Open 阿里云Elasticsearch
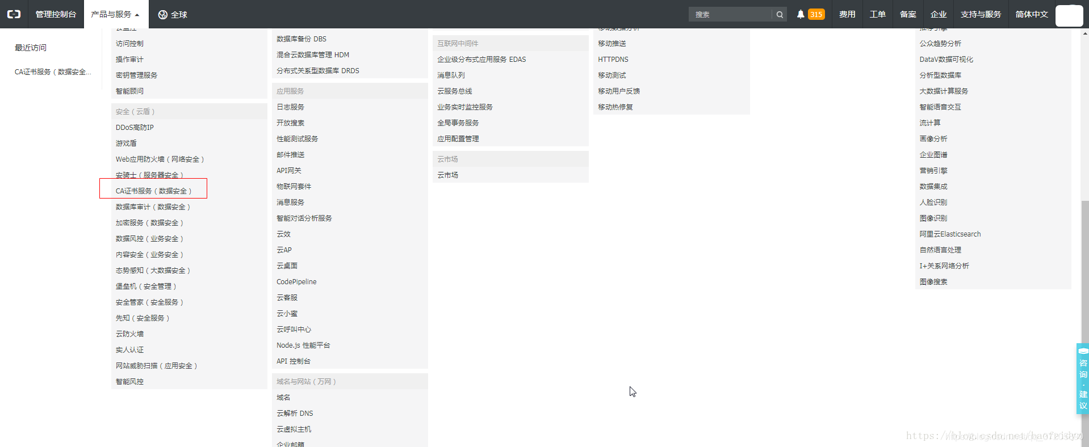The image size is (1089, 447). (x=950, y=234)
